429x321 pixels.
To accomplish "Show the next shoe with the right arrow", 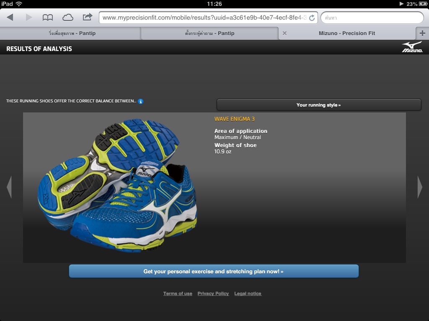I will (x=420, y=187).
